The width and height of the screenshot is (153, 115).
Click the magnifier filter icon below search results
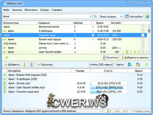point(6,58)
